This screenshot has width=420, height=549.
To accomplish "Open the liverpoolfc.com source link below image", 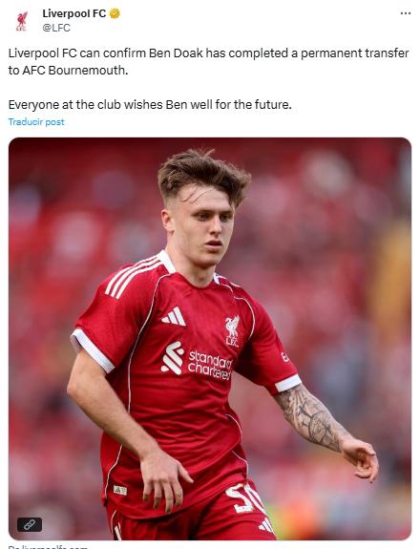I will 48,547.
